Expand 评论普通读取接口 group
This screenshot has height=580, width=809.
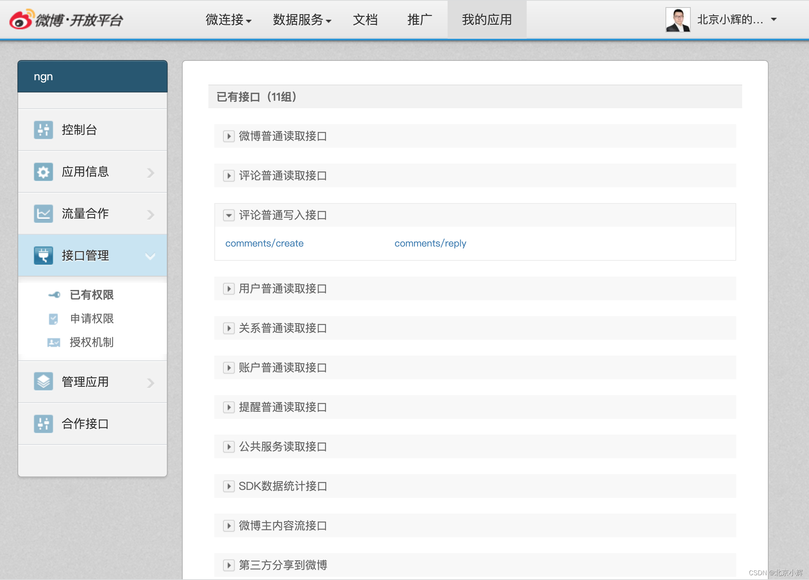(229, 176)
